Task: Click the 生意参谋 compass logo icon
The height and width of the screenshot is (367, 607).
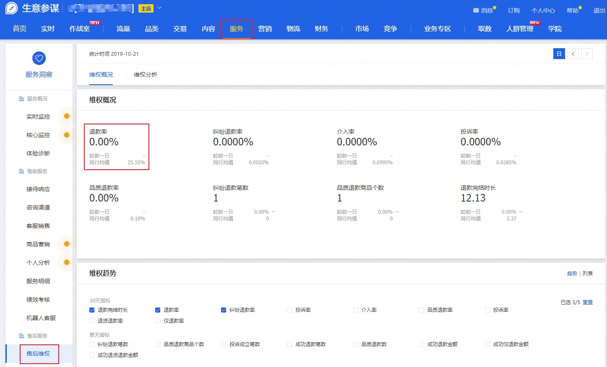Action: coord(12,8)
